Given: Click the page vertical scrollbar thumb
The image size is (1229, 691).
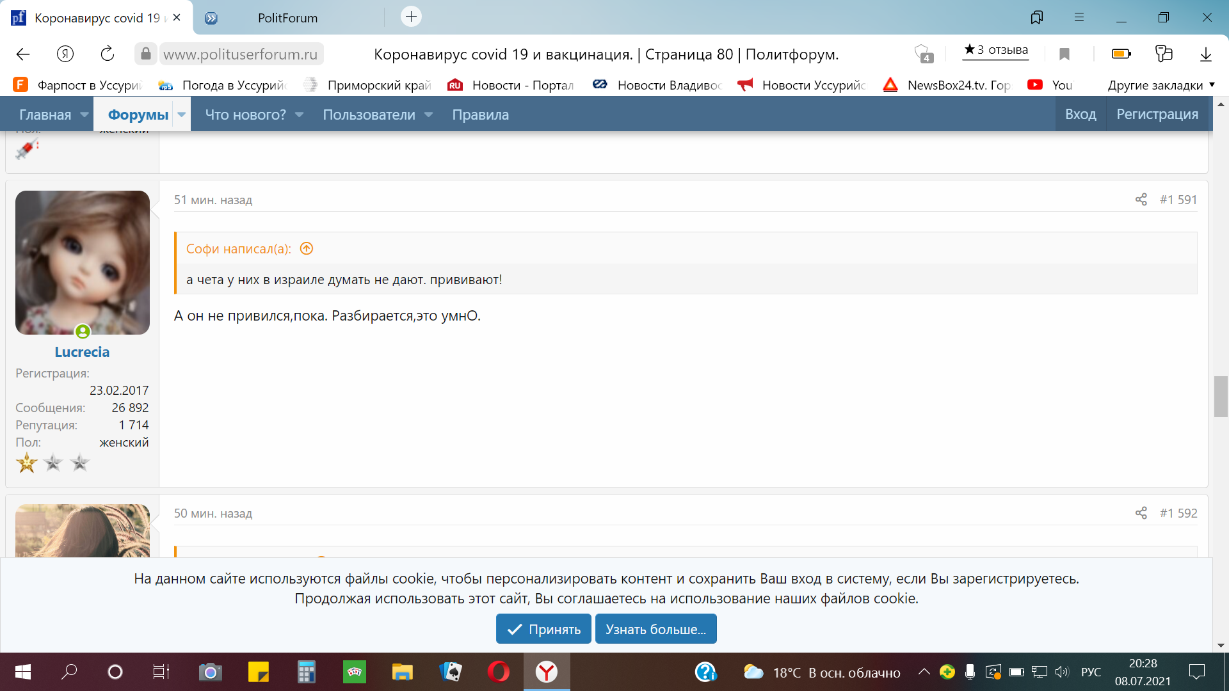Looking at the screenshot, I should [1220, 397].
